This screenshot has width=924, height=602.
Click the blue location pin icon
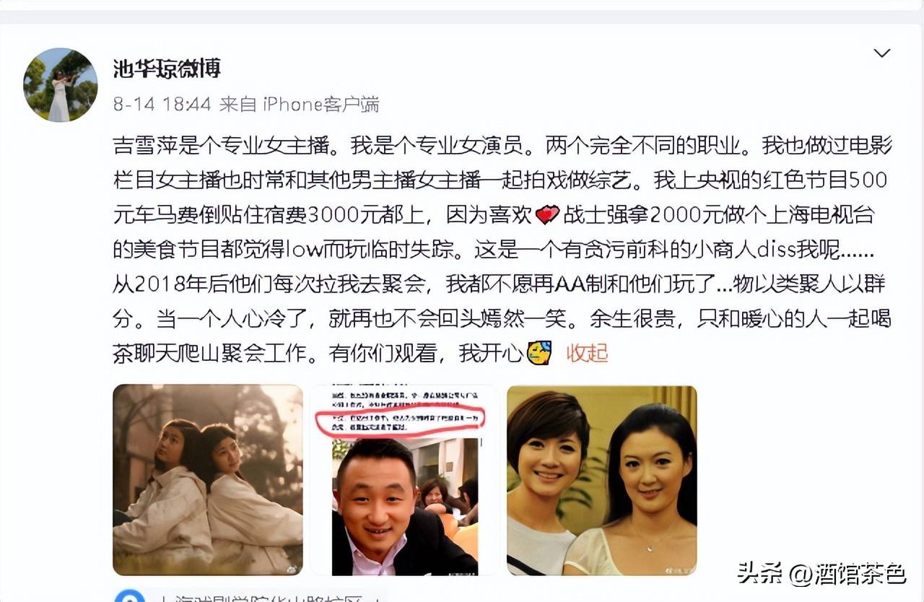(x=130, y=596)
